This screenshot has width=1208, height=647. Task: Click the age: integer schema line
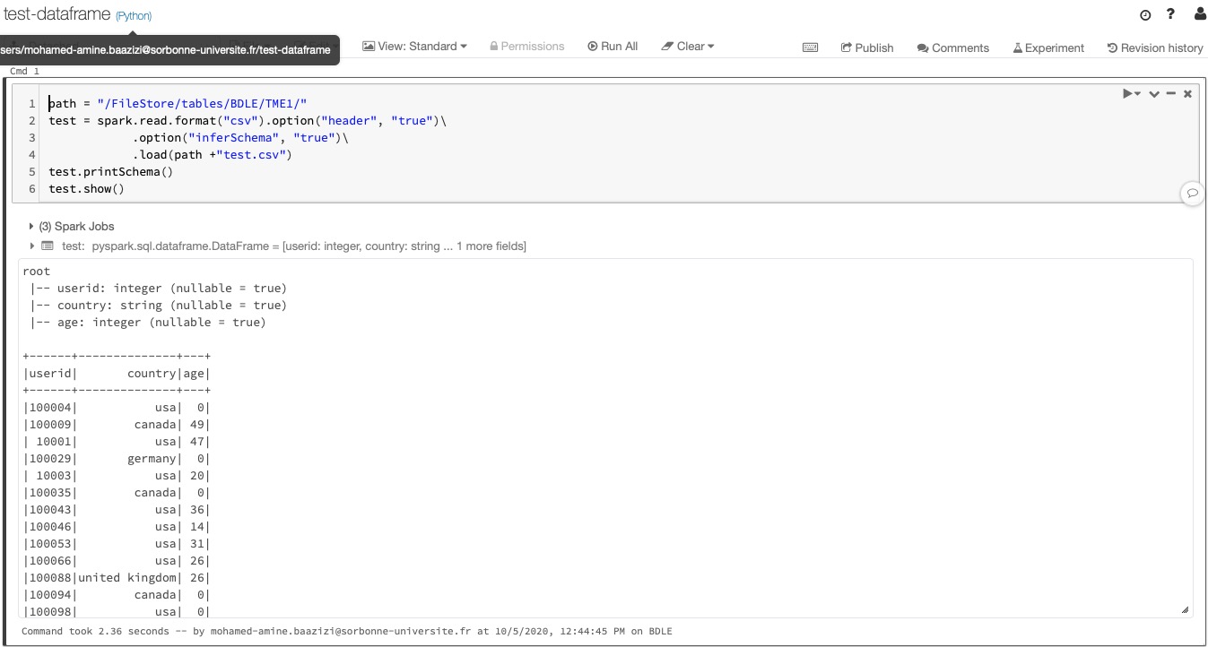pyautogui.click(x=147, y=323)
